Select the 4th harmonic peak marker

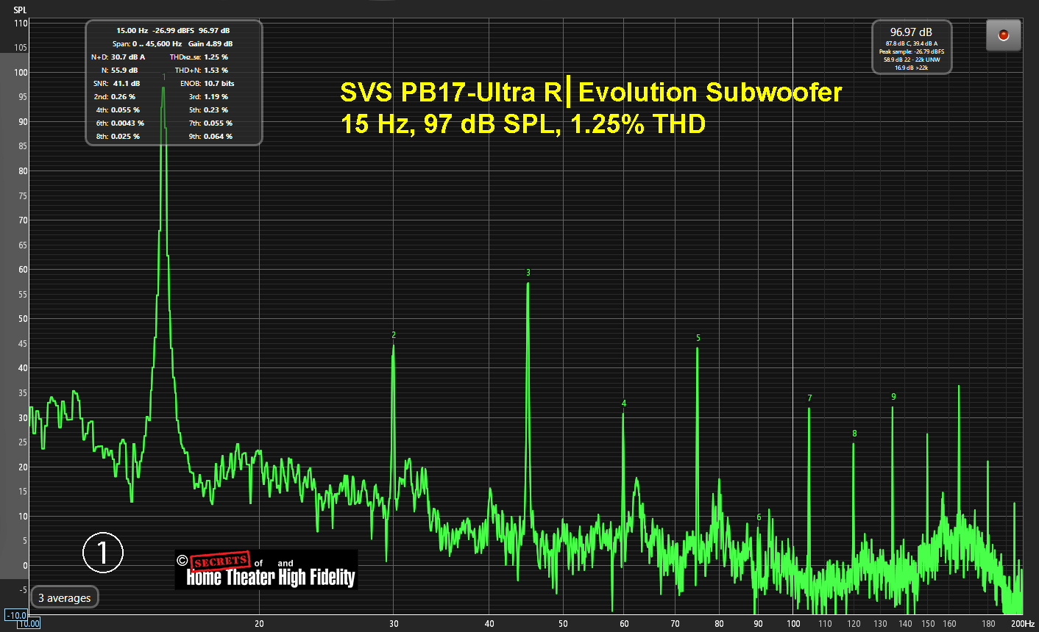pos(624,403)
